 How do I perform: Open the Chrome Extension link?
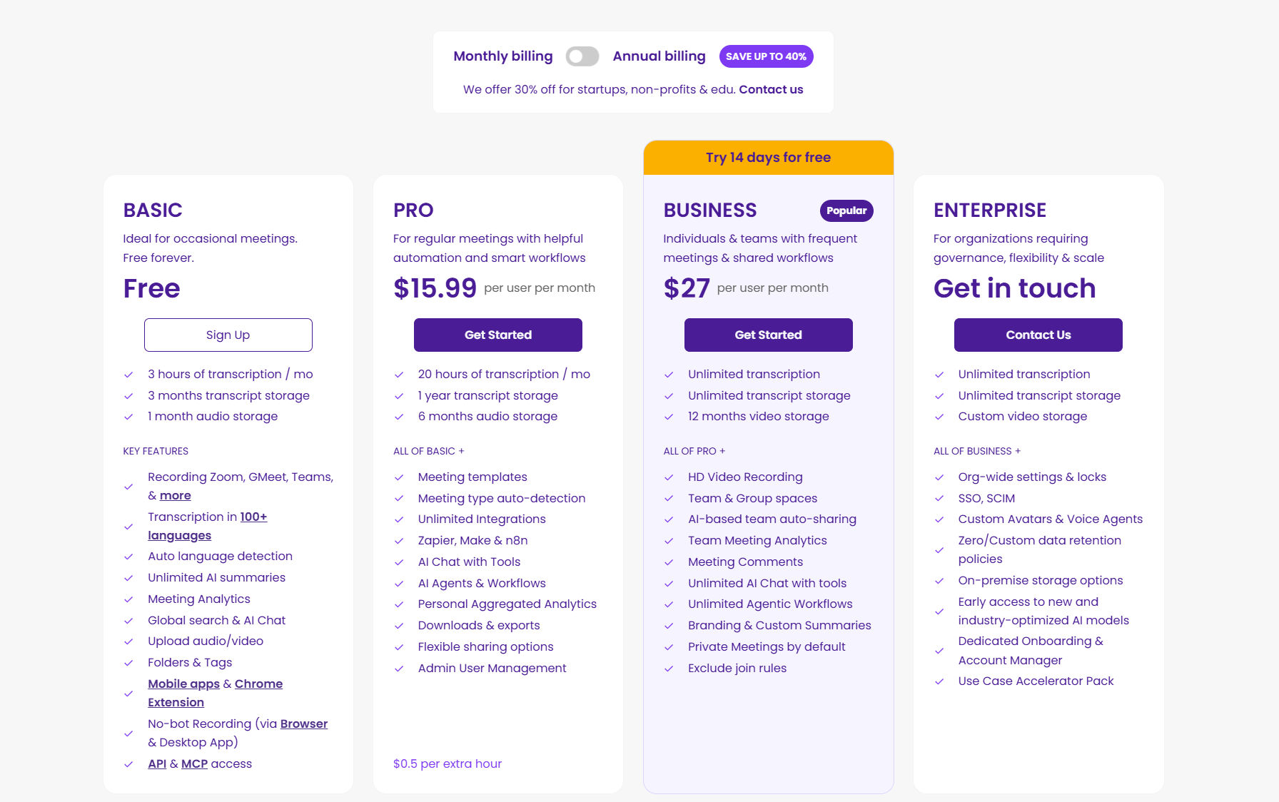258,684
